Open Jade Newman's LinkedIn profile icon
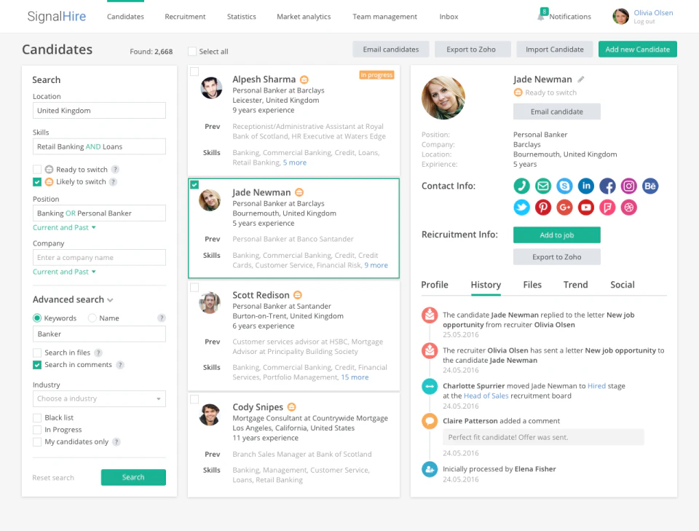Image resolution: width=699 pixels, height=531 pixels. coord(586,186)
